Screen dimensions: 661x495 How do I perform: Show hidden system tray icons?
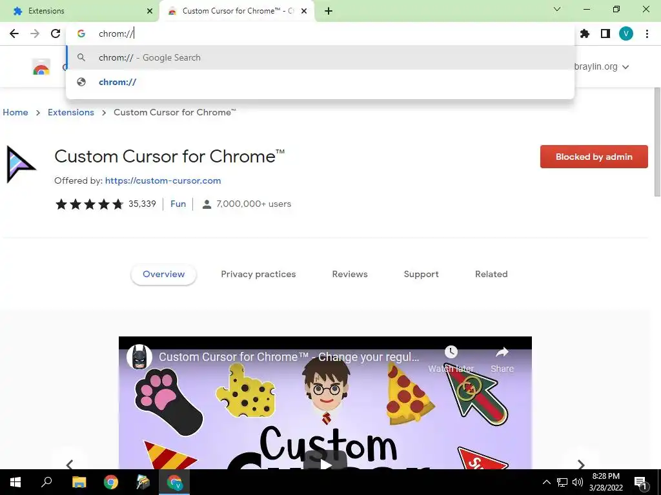pyautogui.click(x=546, y=482)
